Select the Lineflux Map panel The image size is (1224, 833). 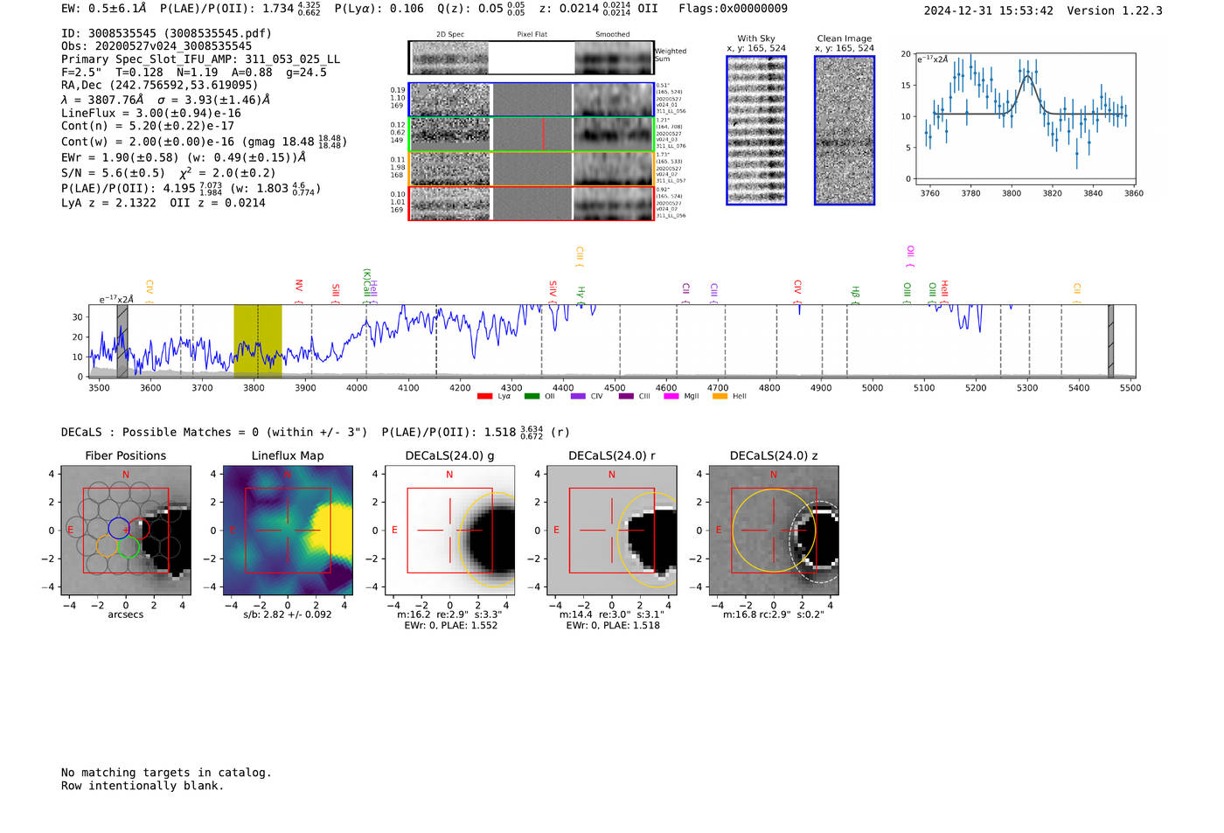pyautogui.click(x=288, y=531)
